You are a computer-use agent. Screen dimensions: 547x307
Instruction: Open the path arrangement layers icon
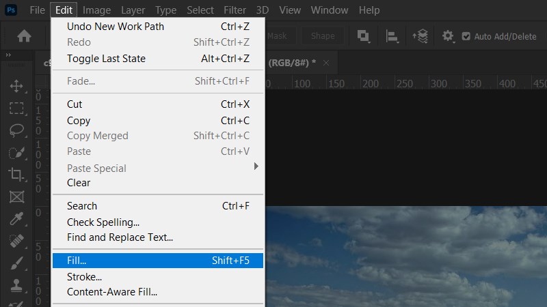421,36
